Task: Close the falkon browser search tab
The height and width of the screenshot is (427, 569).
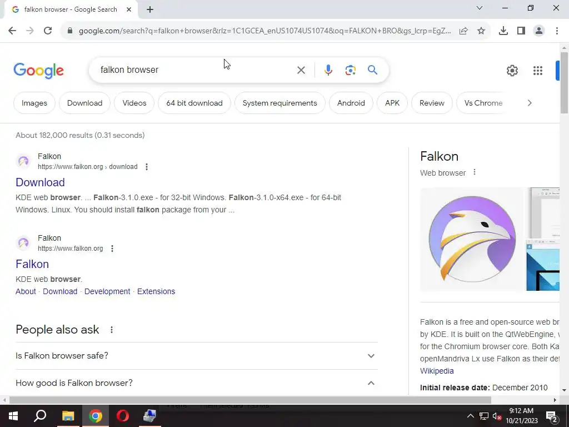Action: tap(129, 9)
